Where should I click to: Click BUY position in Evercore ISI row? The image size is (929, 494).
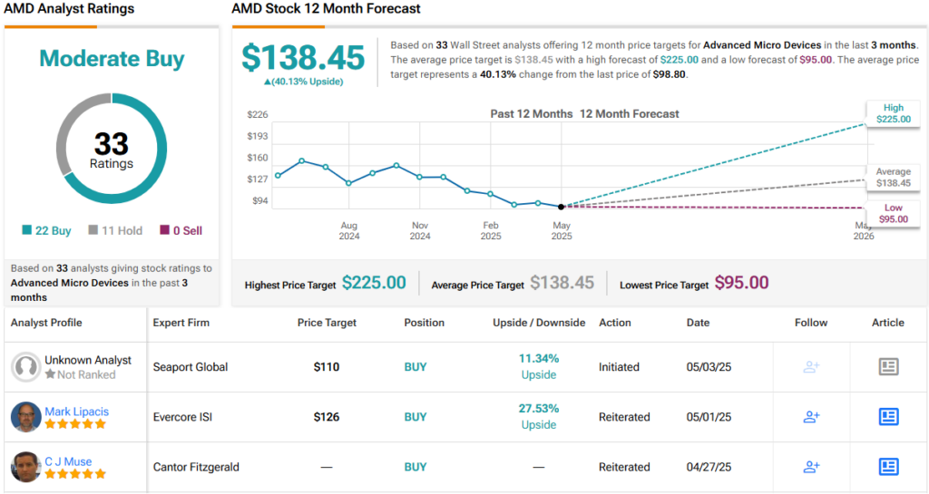pos(416,417)
